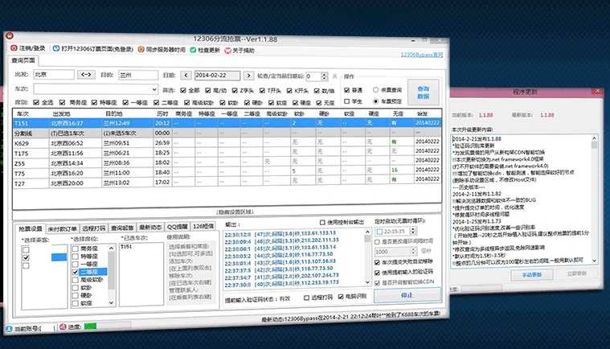The height and width of the screenshot is (349, 610).
Task: Increase the 定时启动 time spinner
Action: point(413,228)
